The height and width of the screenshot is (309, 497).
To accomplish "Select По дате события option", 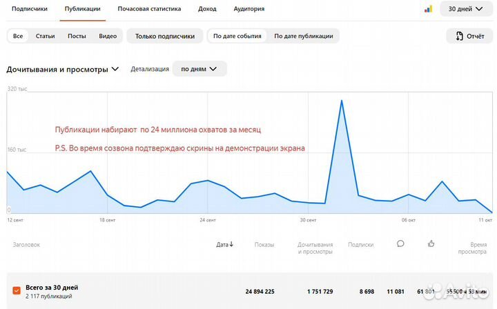I will coord(237,36).
